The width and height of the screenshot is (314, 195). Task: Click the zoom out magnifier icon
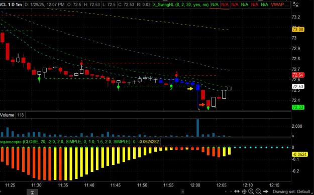coord(258,191)
